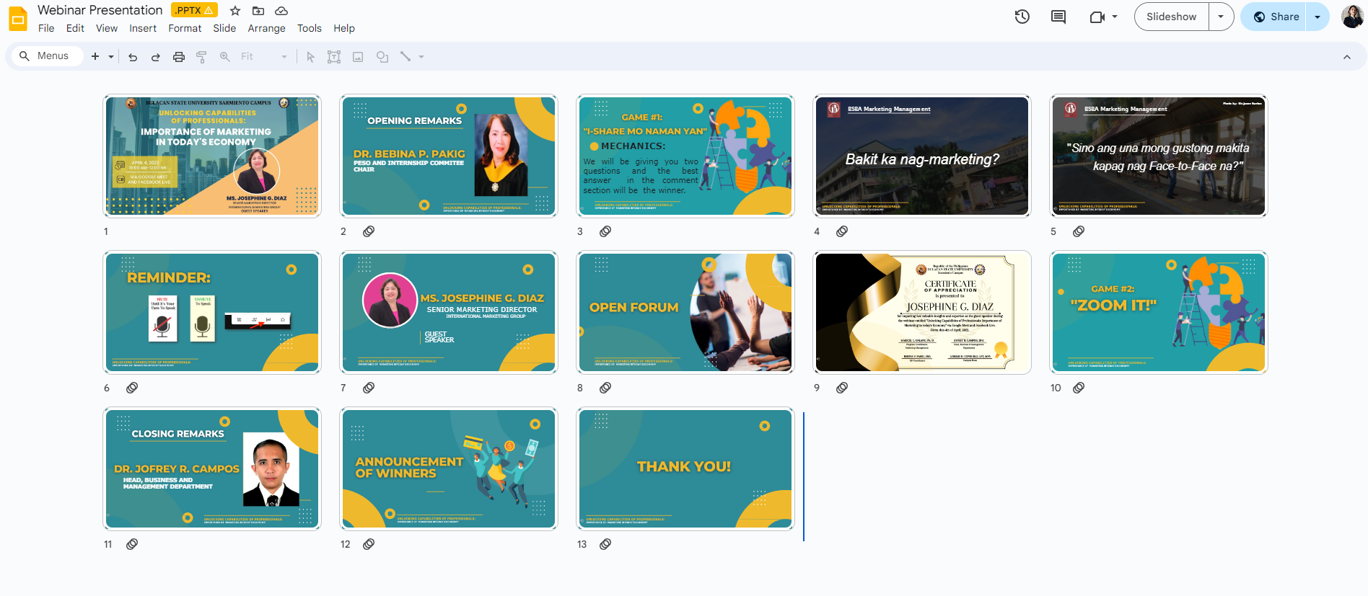This screenshot has width=1368, height=596.
Task: Select slide 1 title thumbnail
Action: 212,156
